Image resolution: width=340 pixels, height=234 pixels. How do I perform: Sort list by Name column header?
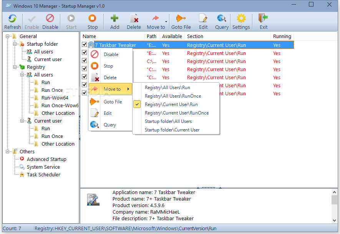tap(112, 36)
